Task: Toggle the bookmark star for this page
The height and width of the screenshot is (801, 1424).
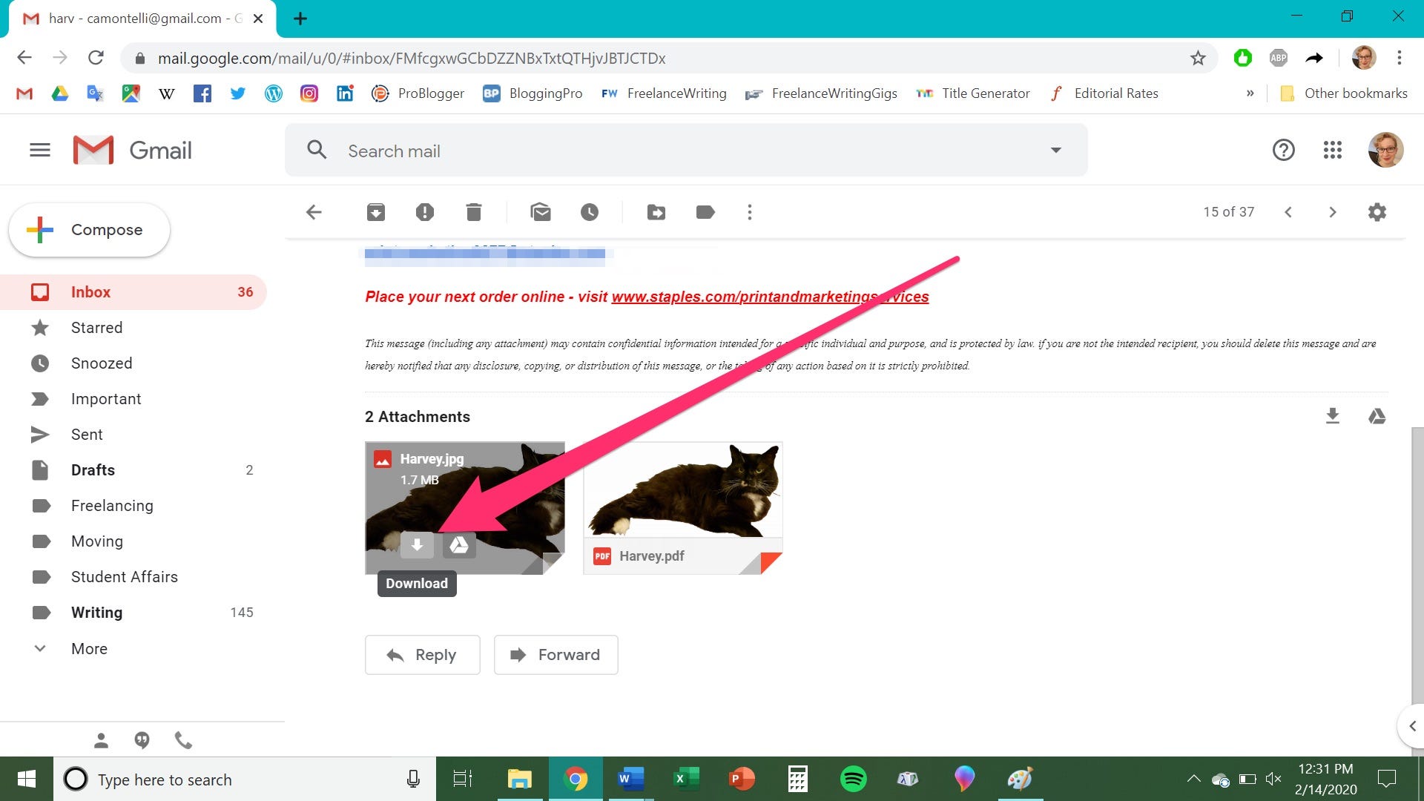Action: point(1197,57)
